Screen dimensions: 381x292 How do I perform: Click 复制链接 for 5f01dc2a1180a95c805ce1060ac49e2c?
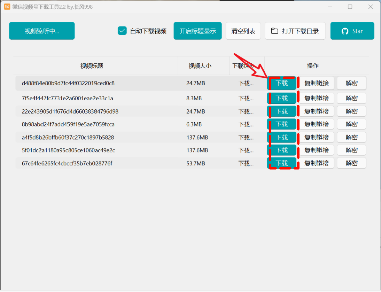317,150
